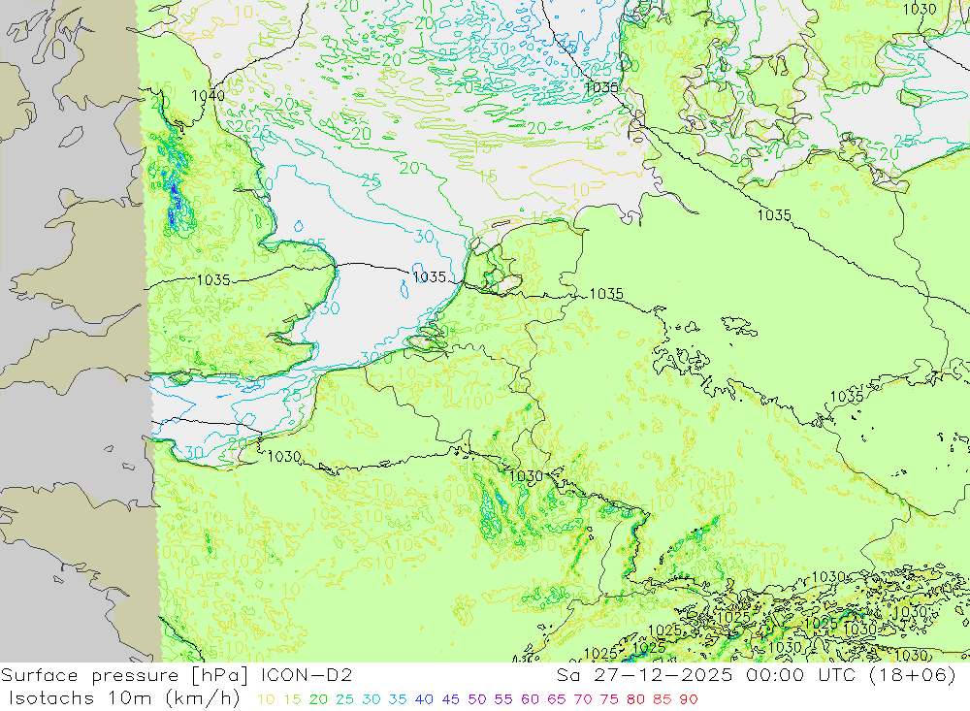Screen dimensions: 970x711
Task: Select the 15 value in isotachs legend
Action: pyautogui.click(x=293, y=699)
